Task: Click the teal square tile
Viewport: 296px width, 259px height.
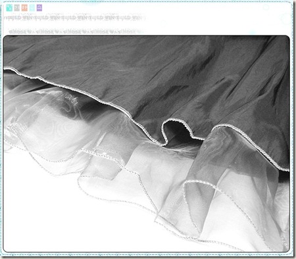Action: point(9,8)
